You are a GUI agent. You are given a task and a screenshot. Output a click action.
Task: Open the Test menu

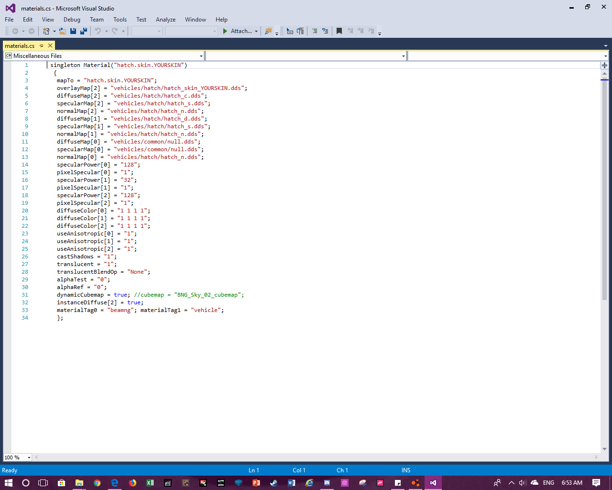pyautogui.click(x=141, y=20)
